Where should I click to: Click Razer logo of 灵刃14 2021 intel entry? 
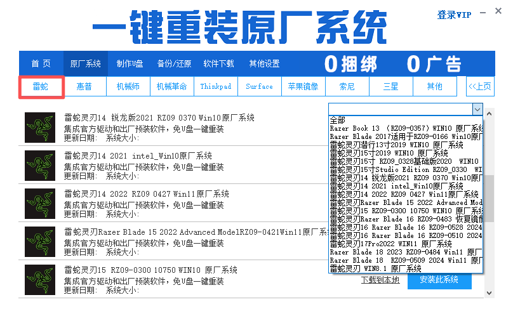pyautogui.click(x=40, y=166)
